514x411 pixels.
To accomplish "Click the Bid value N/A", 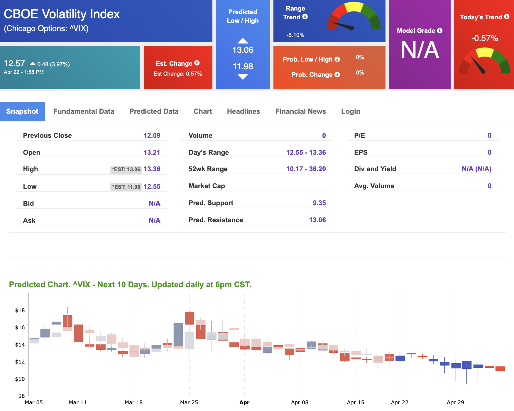I will (155, 203).
